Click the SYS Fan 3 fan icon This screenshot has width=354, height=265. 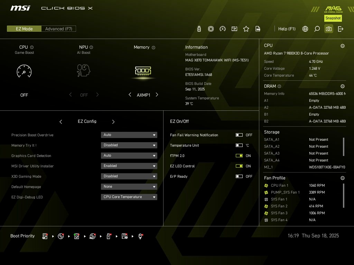266,213
